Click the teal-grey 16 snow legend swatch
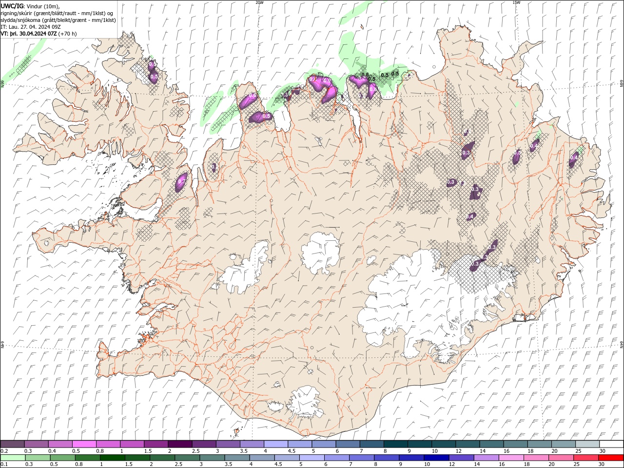This screenshot has height=468, width=624. tap(515, 444)
